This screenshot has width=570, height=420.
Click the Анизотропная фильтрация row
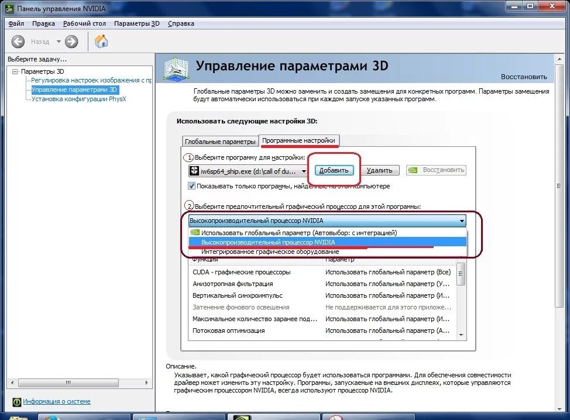pyautogui.click(x=322, y=284)
